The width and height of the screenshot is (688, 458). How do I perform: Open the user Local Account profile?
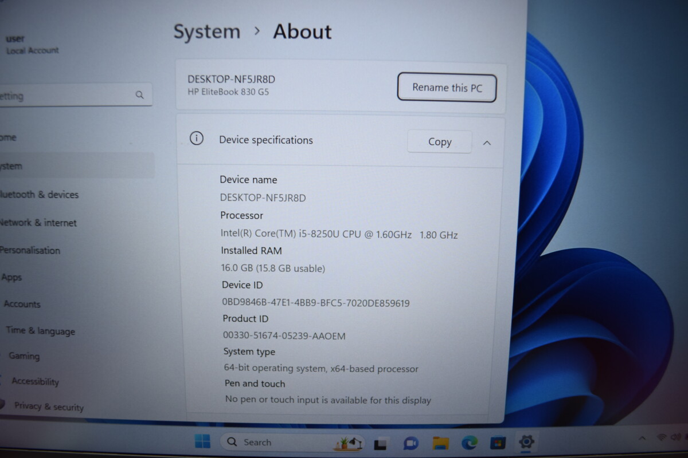pyautogui.click(x=32, y=45)
